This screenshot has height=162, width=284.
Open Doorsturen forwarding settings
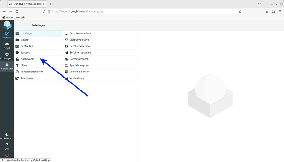coord(27,78)
